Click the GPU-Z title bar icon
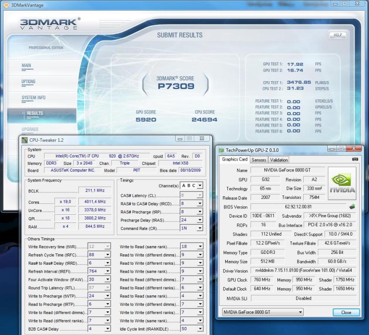 pyautogui.click(x=221, y=150)
